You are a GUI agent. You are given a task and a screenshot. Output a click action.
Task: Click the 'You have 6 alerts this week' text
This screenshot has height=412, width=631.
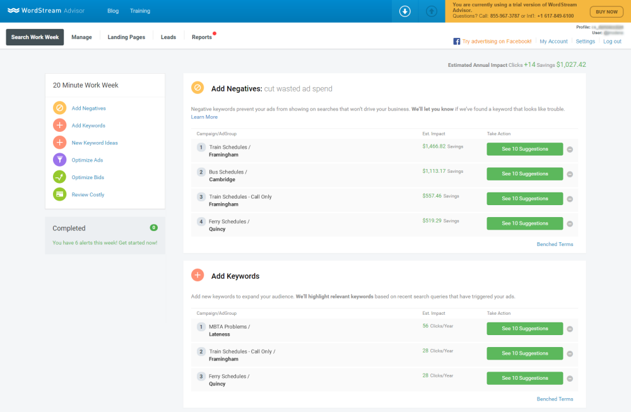pos(105,243)
